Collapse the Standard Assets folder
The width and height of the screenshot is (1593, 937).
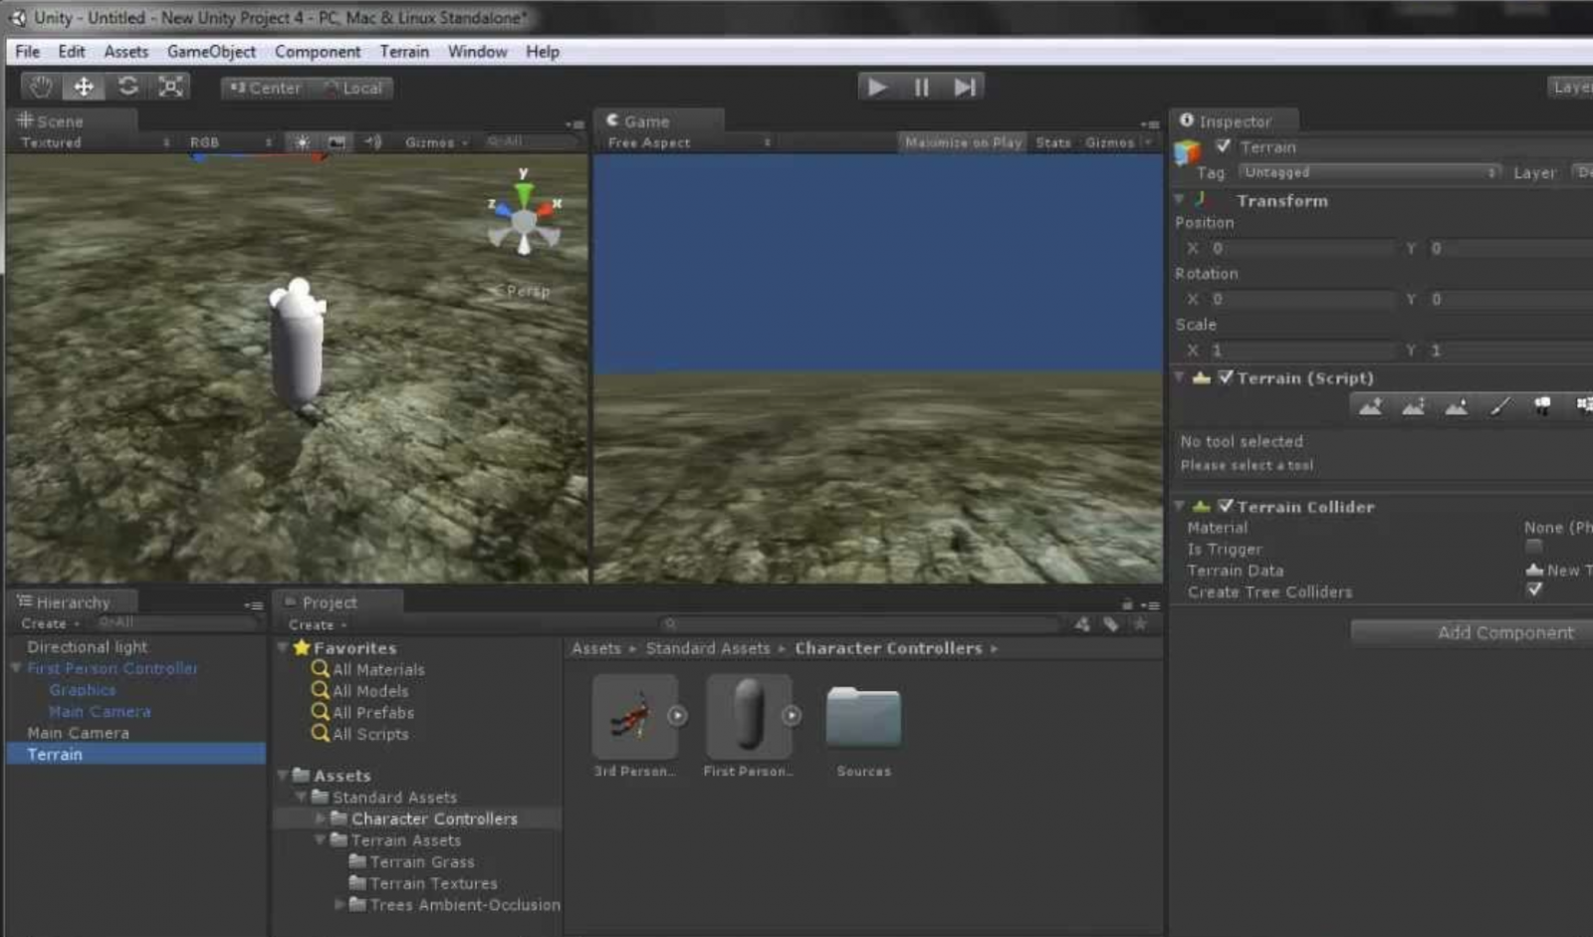(301, 797)
